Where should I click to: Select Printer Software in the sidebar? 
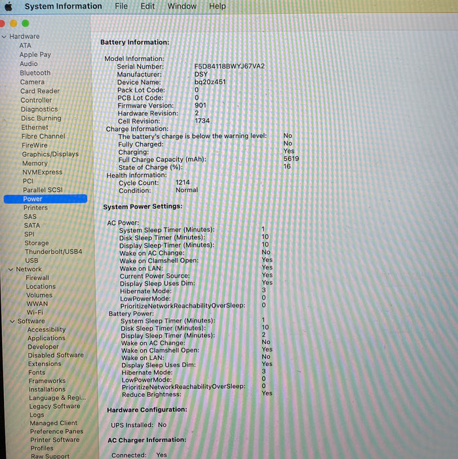tap(54, 440)
